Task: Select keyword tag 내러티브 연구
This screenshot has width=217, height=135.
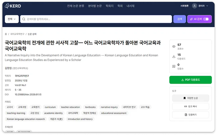Action: click(129, 107)
